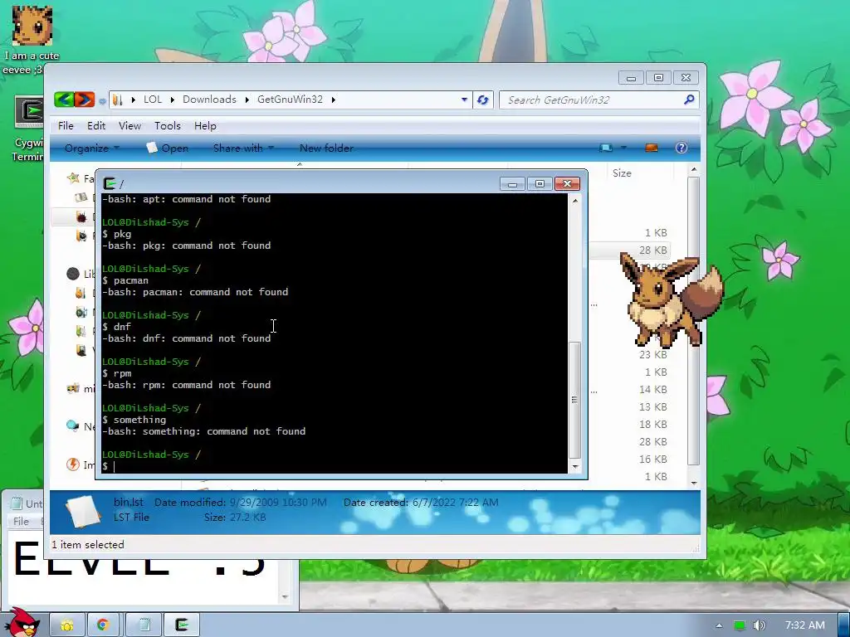The height and width of the screenshot is (637, 850).
Task: Refresh the GetGnuWin32 folder
Action: click(x=482, y=100)
